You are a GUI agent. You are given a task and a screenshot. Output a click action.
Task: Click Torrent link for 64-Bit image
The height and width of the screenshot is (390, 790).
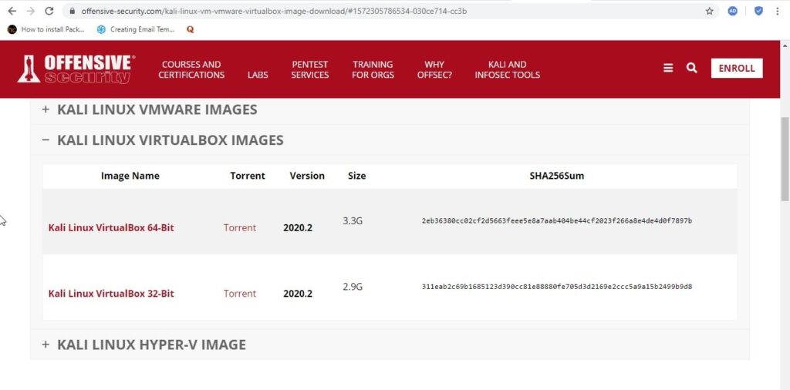[240, 227]
